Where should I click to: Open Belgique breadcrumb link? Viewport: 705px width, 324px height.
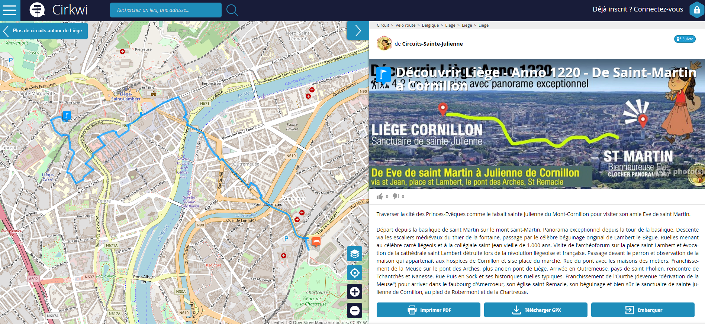430,25
